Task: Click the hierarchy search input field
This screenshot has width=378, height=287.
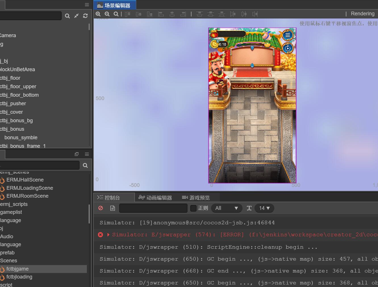Action: pyautogui.click(x=31, y=16)
